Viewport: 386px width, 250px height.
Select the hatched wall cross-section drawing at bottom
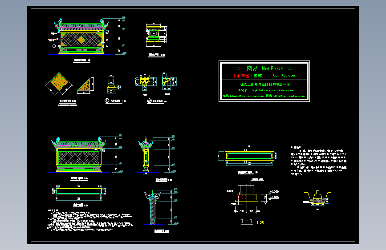[x=153, y=207]
